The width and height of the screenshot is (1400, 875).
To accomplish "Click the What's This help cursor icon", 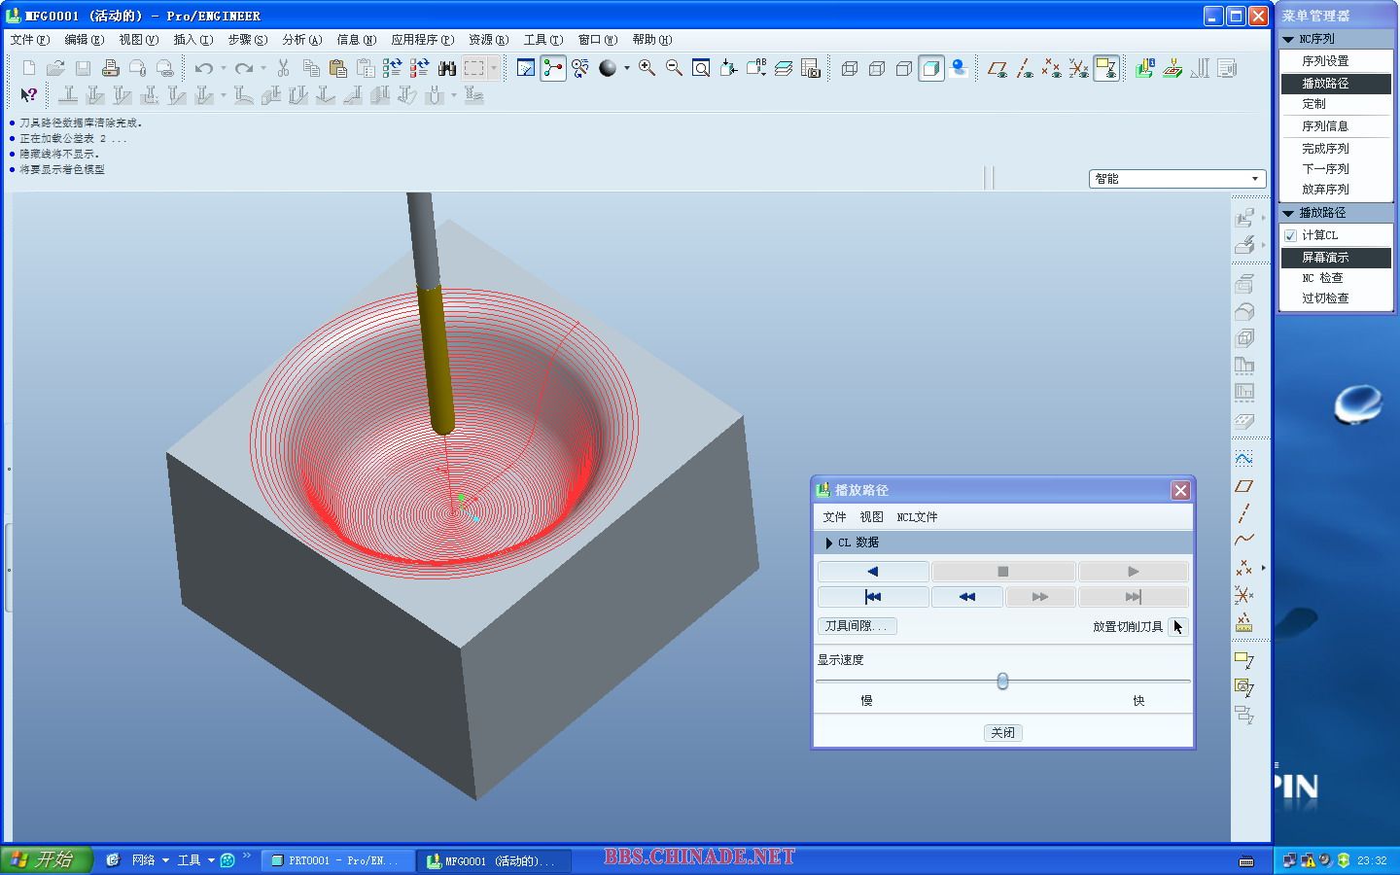I will (28, 95).
